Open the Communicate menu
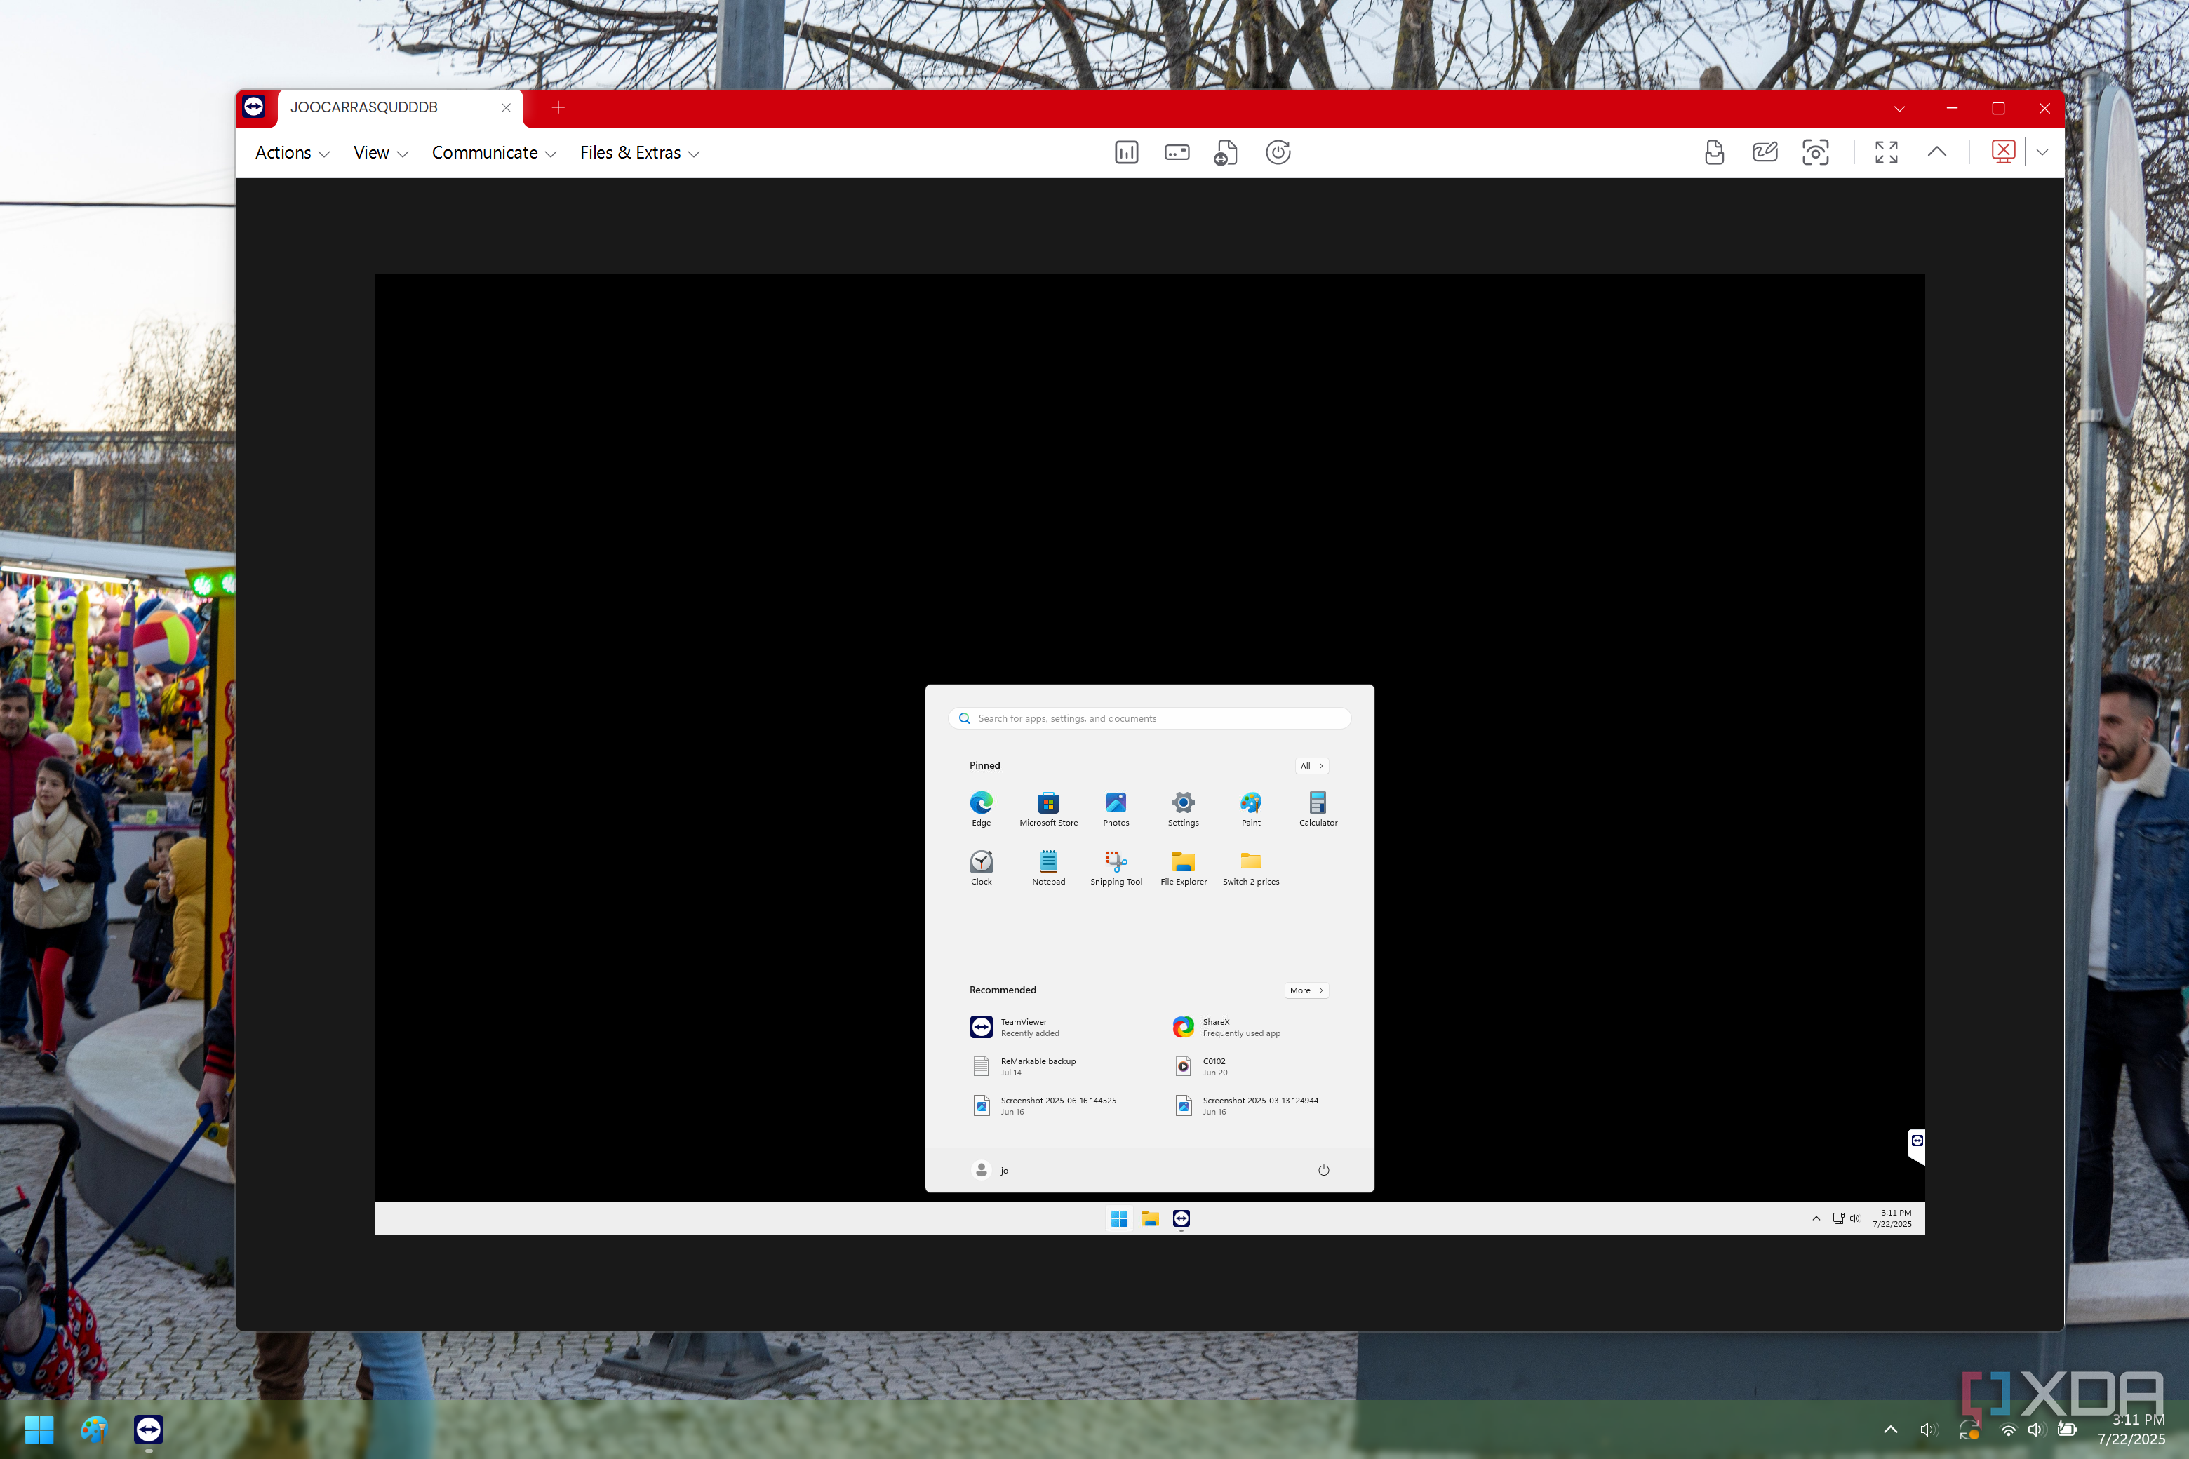This screenshot has width=2189, height=1459. (494, 153)
